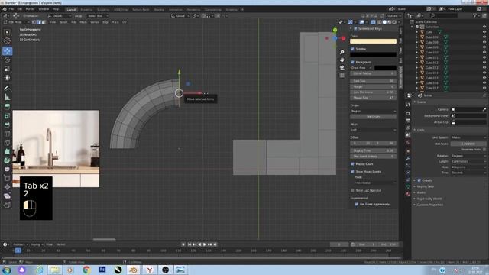
Task: Open the Length Centimeters dropdown
Action: tap(468, 161)
